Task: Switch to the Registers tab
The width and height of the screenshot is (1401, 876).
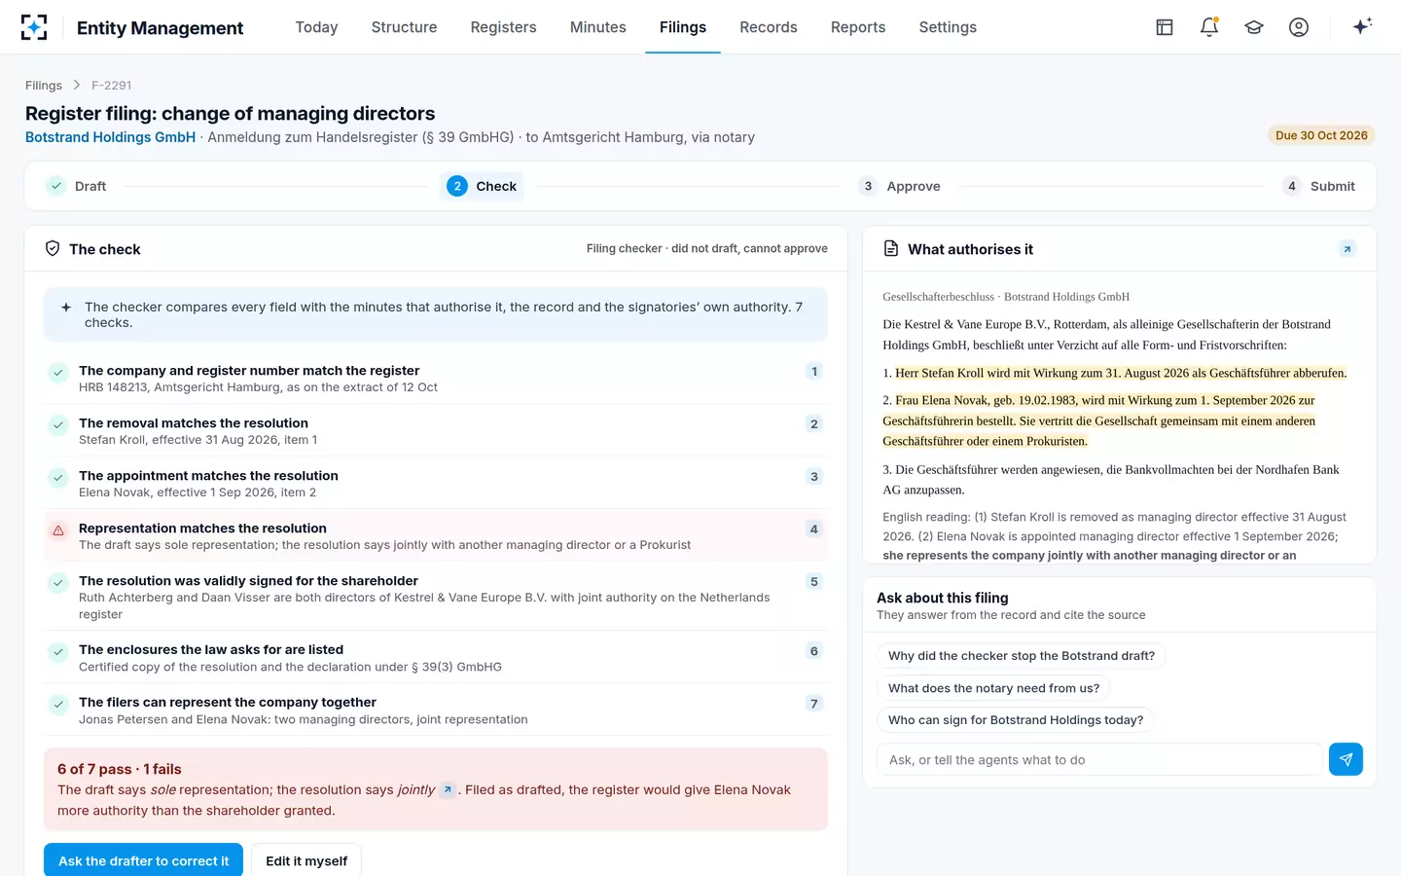Action: tap(503, 27)
